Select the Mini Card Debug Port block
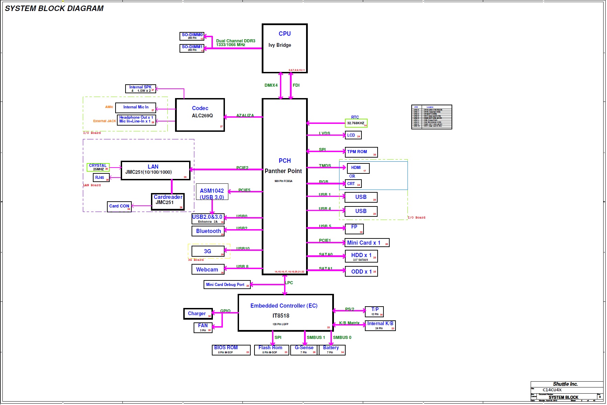This screenshot has width=607, height=405. [227, 285]
